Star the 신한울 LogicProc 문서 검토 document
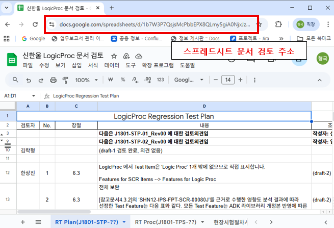Screen dimensions: 334x228 [113, 56]
